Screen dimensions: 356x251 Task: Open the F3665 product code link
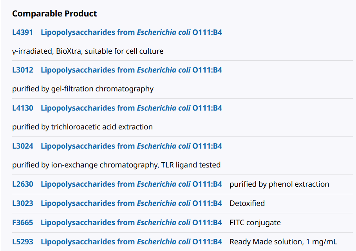pyautogui.click(x=22, y=222)
